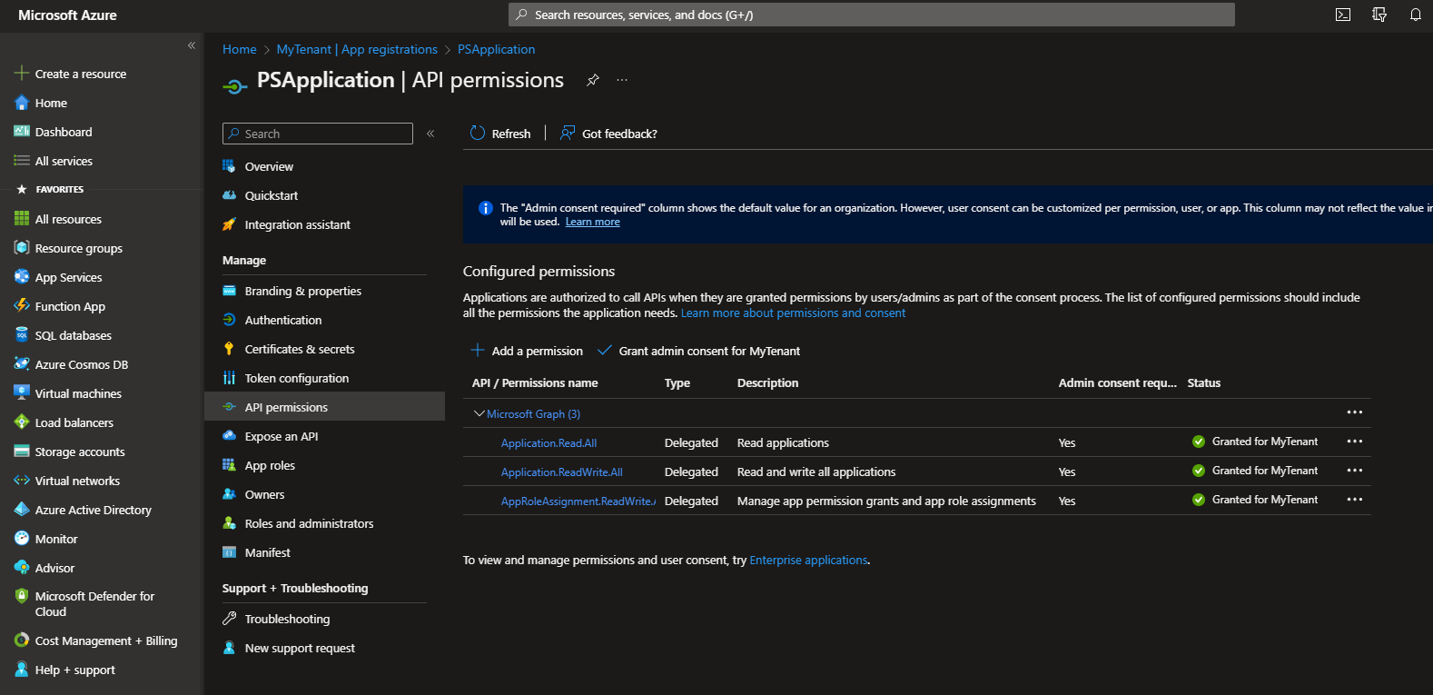Screen dimensions: 1433x695
Task: Open the Application.Read.All permission link
Action: (548, 442)
